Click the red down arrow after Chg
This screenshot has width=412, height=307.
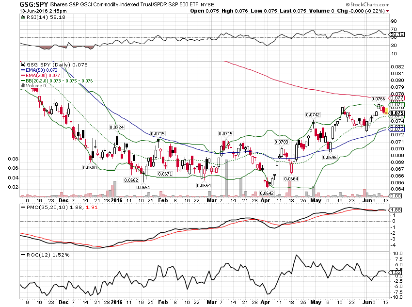coord(388,11)
